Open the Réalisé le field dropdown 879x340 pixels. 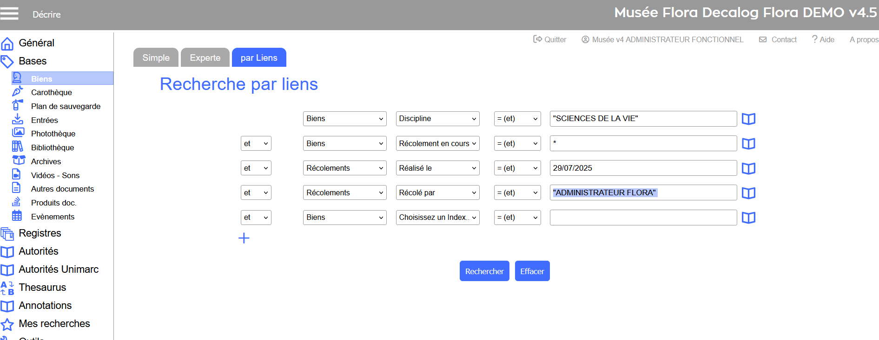(437, 168)
